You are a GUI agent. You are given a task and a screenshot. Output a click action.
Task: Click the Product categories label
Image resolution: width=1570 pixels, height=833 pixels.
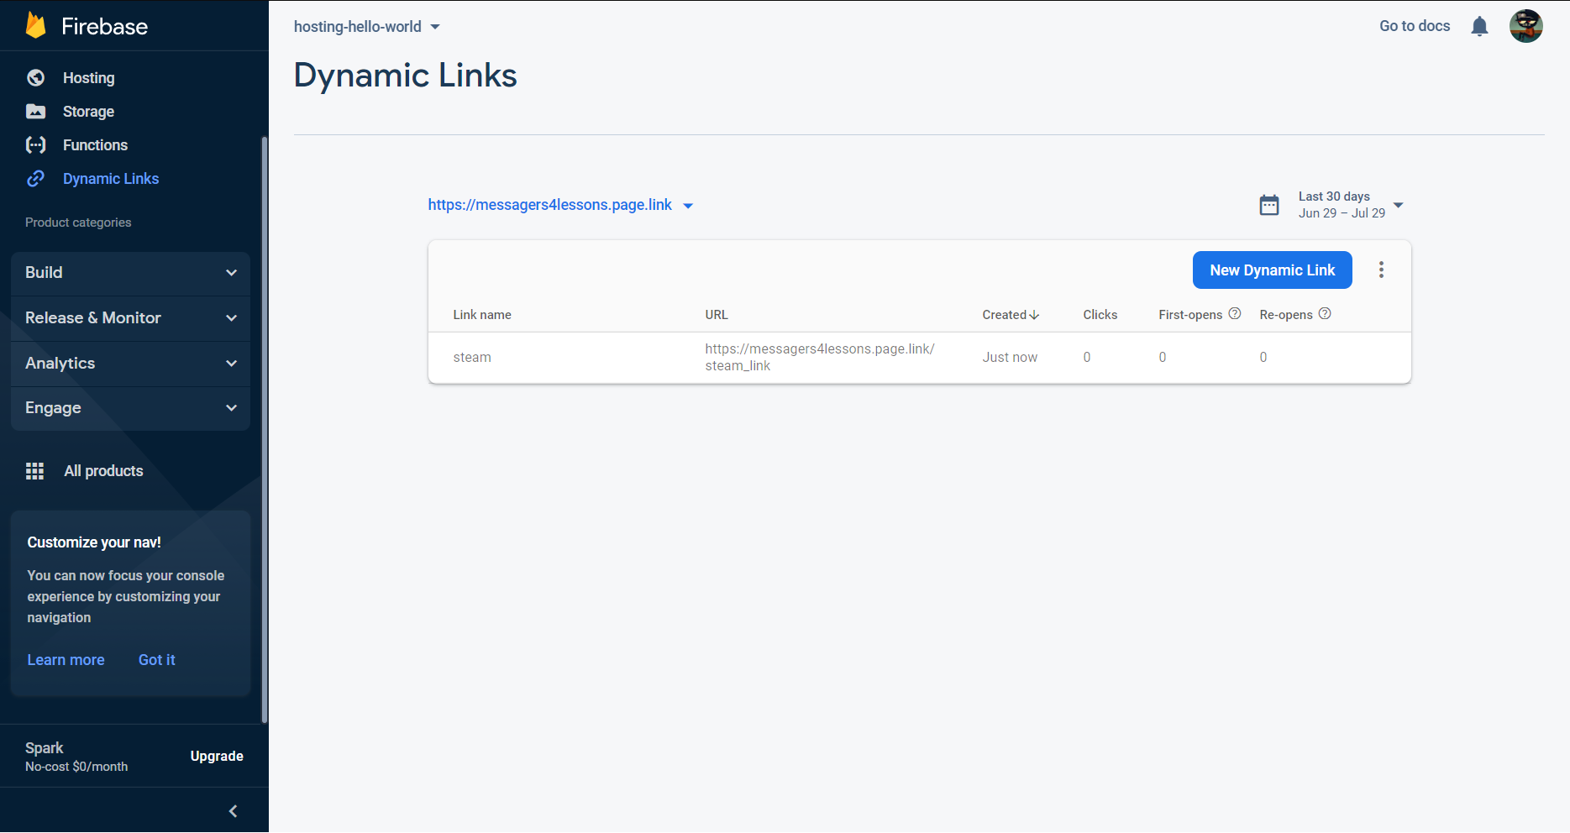coord(78,223)
